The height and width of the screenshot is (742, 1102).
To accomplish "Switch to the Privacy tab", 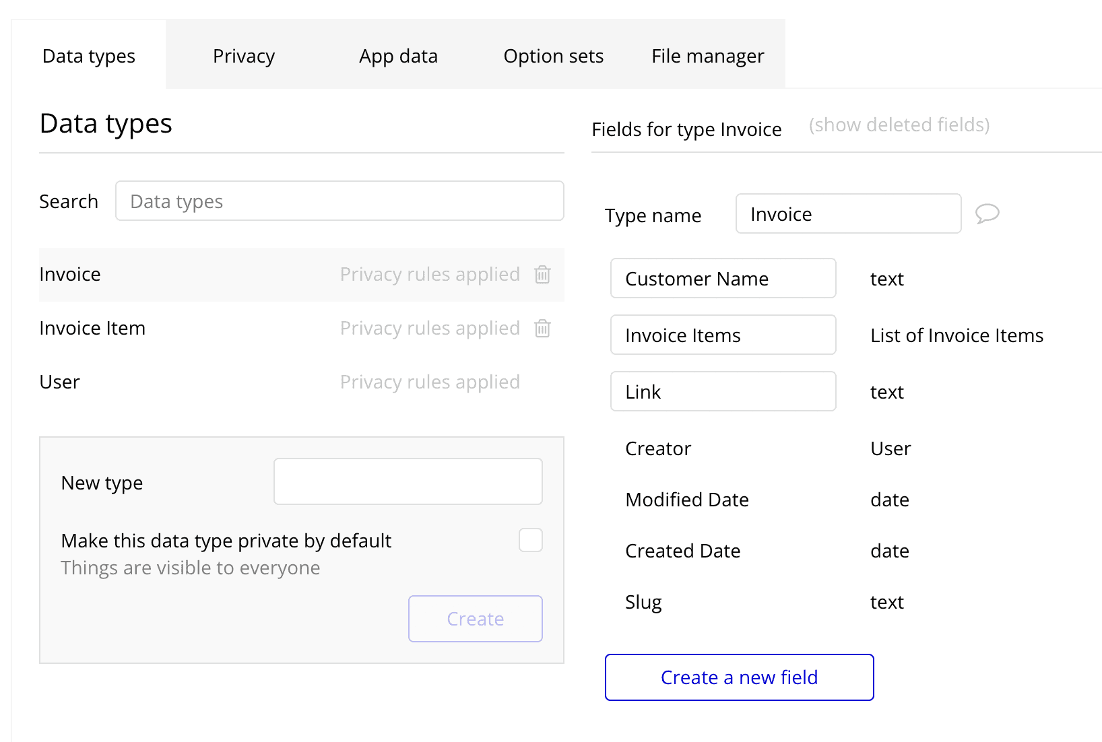I will (x=243, y=56).
